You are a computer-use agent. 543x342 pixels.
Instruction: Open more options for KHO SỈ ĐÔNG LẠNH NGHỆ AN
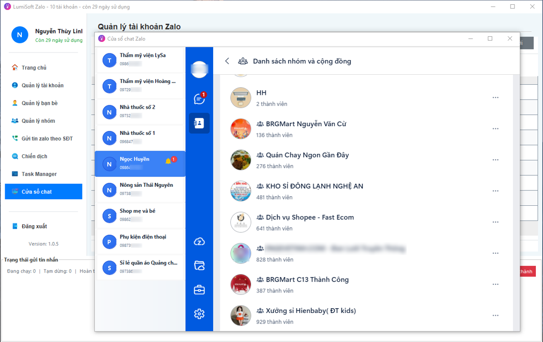495,191
